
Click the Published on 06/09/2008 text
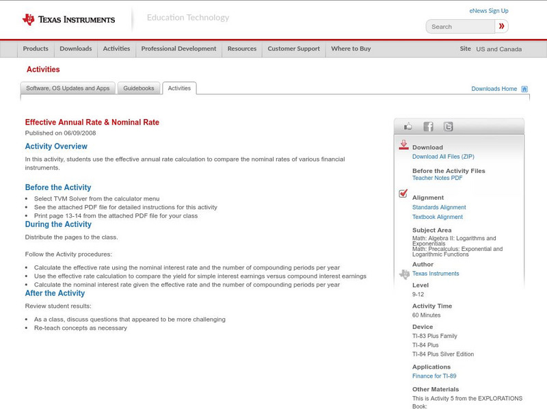click(x=60, y=133)
